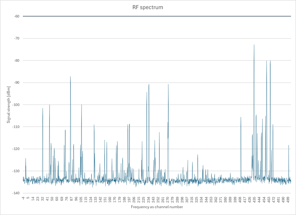Viewport: 296px width, 215px height.
Task: Select the -80 vertical axis label
Action: point(17,60)
